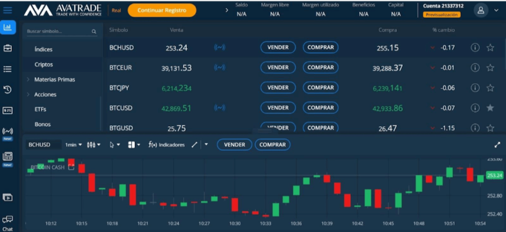This screenshot has height=232, width=506.
Task: Click the Buscar símbolo search field
Action: pos(58,31)
